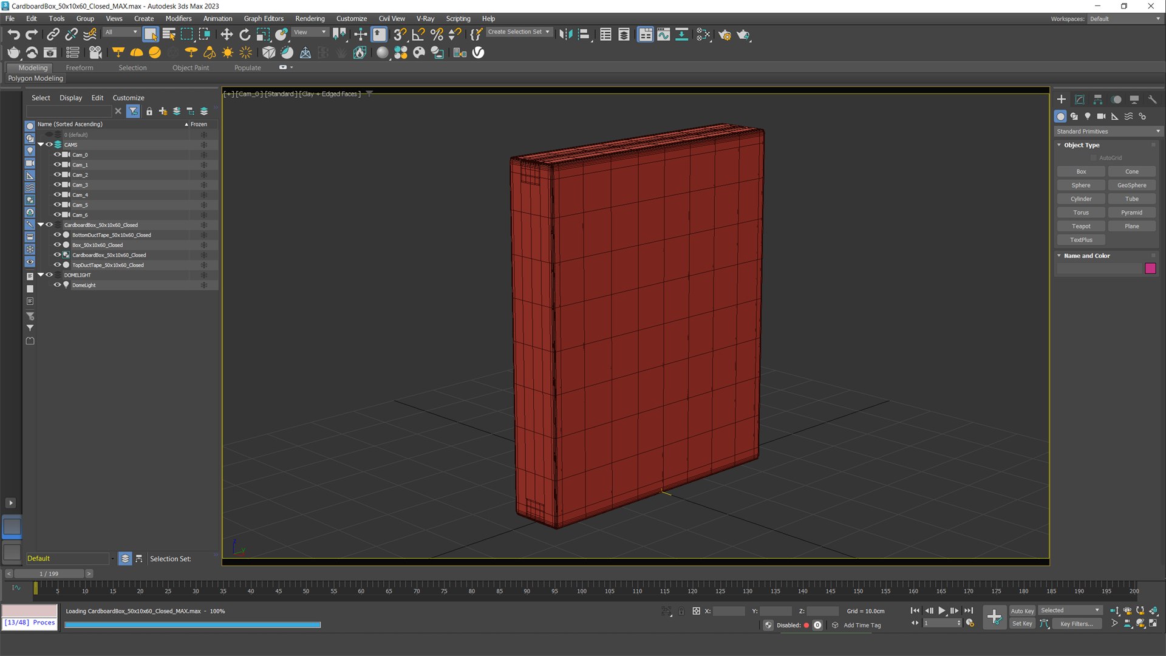The image size is (1166, 656).
Task: Select the Move transform tool
Action: [227, 35]
